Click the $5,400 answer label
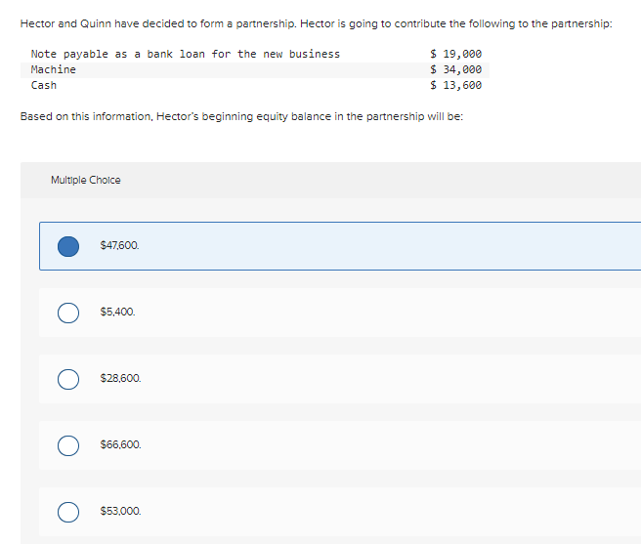 coord(117,312)
